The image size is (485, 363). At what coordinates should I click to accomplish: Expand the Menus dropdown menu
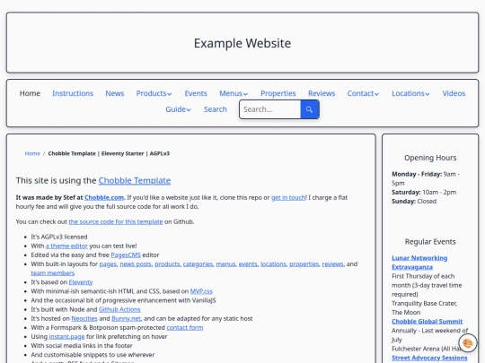click(234, 93)
